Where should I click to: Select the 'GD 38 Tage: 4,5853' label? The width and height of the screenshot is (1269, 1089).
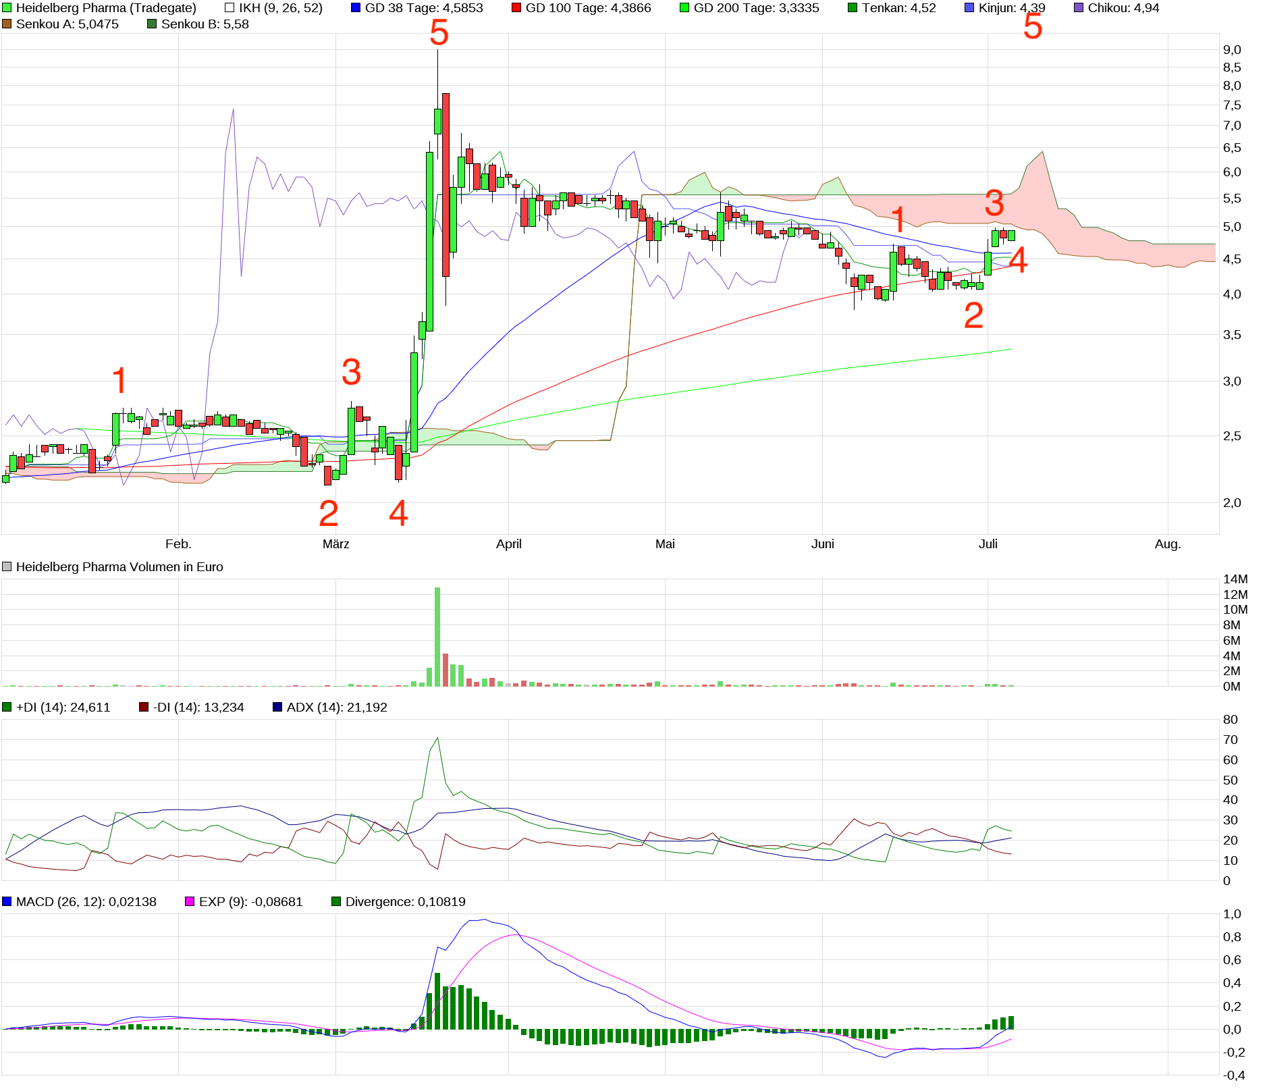[424, 8]
